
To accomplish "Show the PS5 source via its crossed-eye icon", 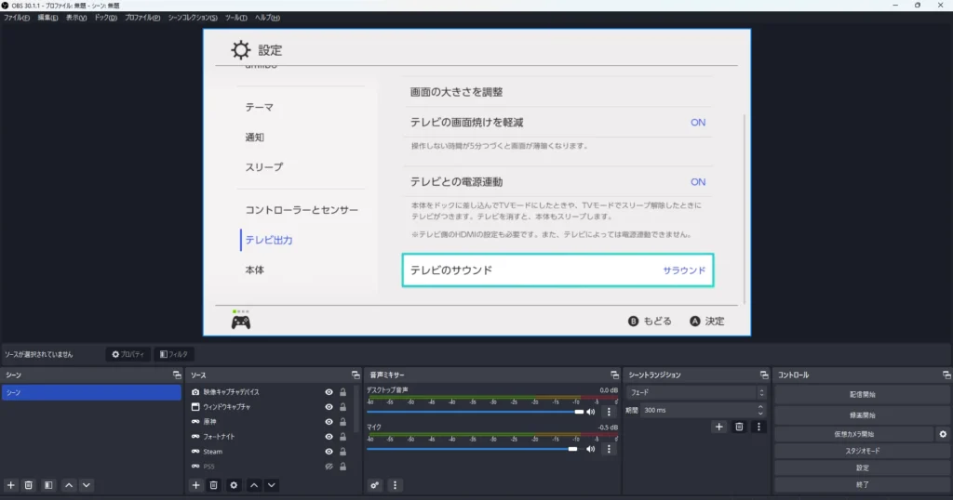I will pyautogui.click(x=329, y=467).
